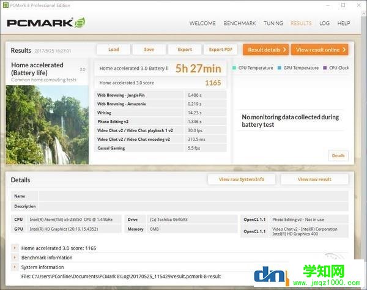367x290 pixels.
Task: Expand Home accelerated 3.0 score row
Action: pos(15,248)
